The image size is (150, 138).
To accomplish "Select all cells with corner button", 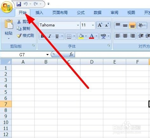I will click(x=6, y=62).
